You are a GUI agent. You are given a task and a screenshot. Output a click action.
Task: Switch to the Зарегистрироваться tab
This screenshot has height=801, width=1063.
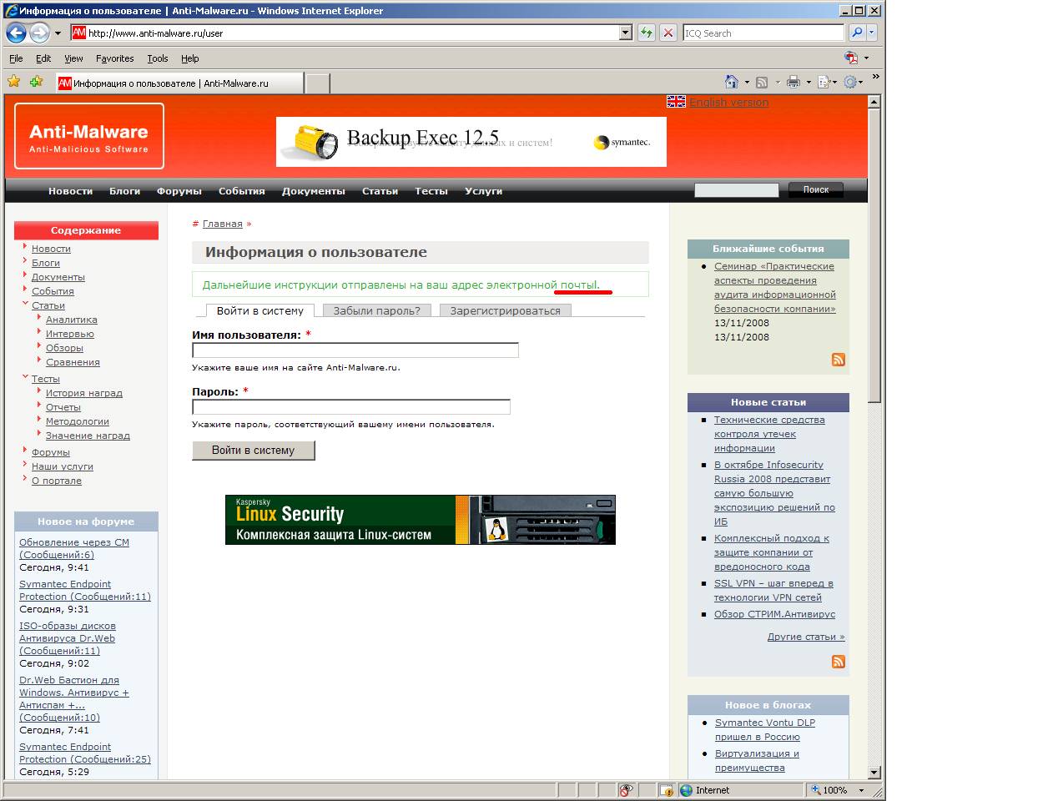tap(506, 310)
